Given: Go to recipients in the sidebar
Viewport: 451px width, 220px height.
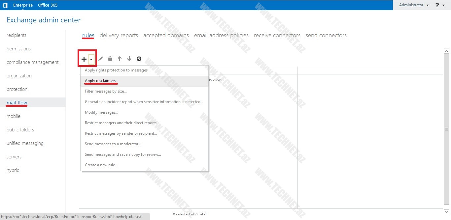Looking at the screenshot, I should click(17, 35).
